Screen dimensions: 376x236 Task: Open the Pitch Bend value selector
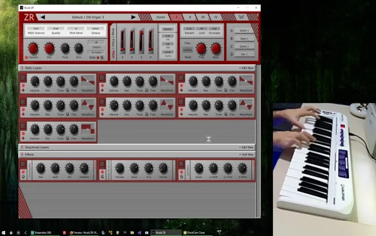[x=76, y=28]
